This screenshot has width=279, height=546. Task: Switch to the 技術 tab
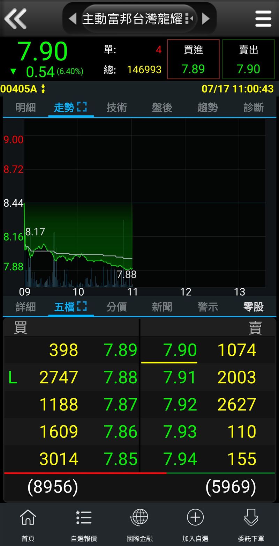point(116,108)
